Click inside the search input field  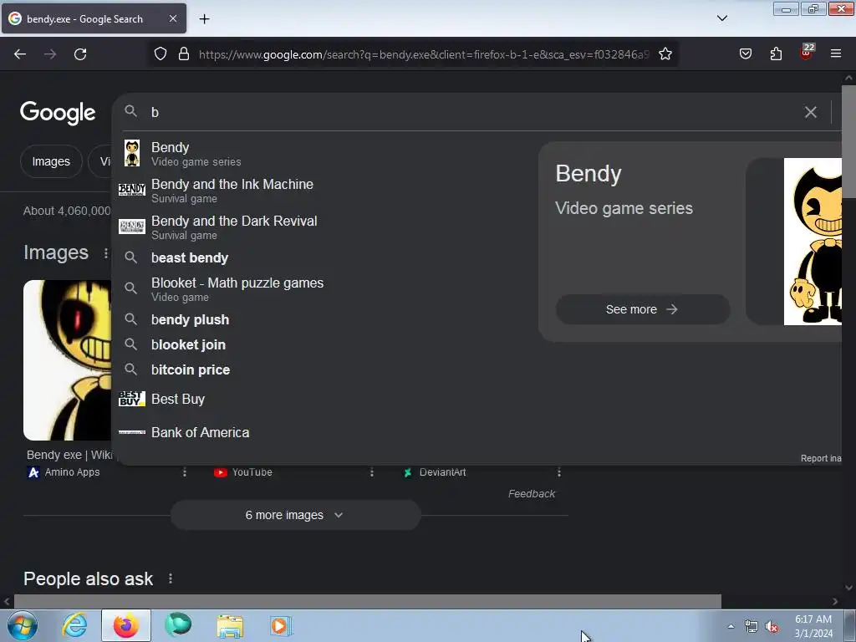[x=472, y=113]
